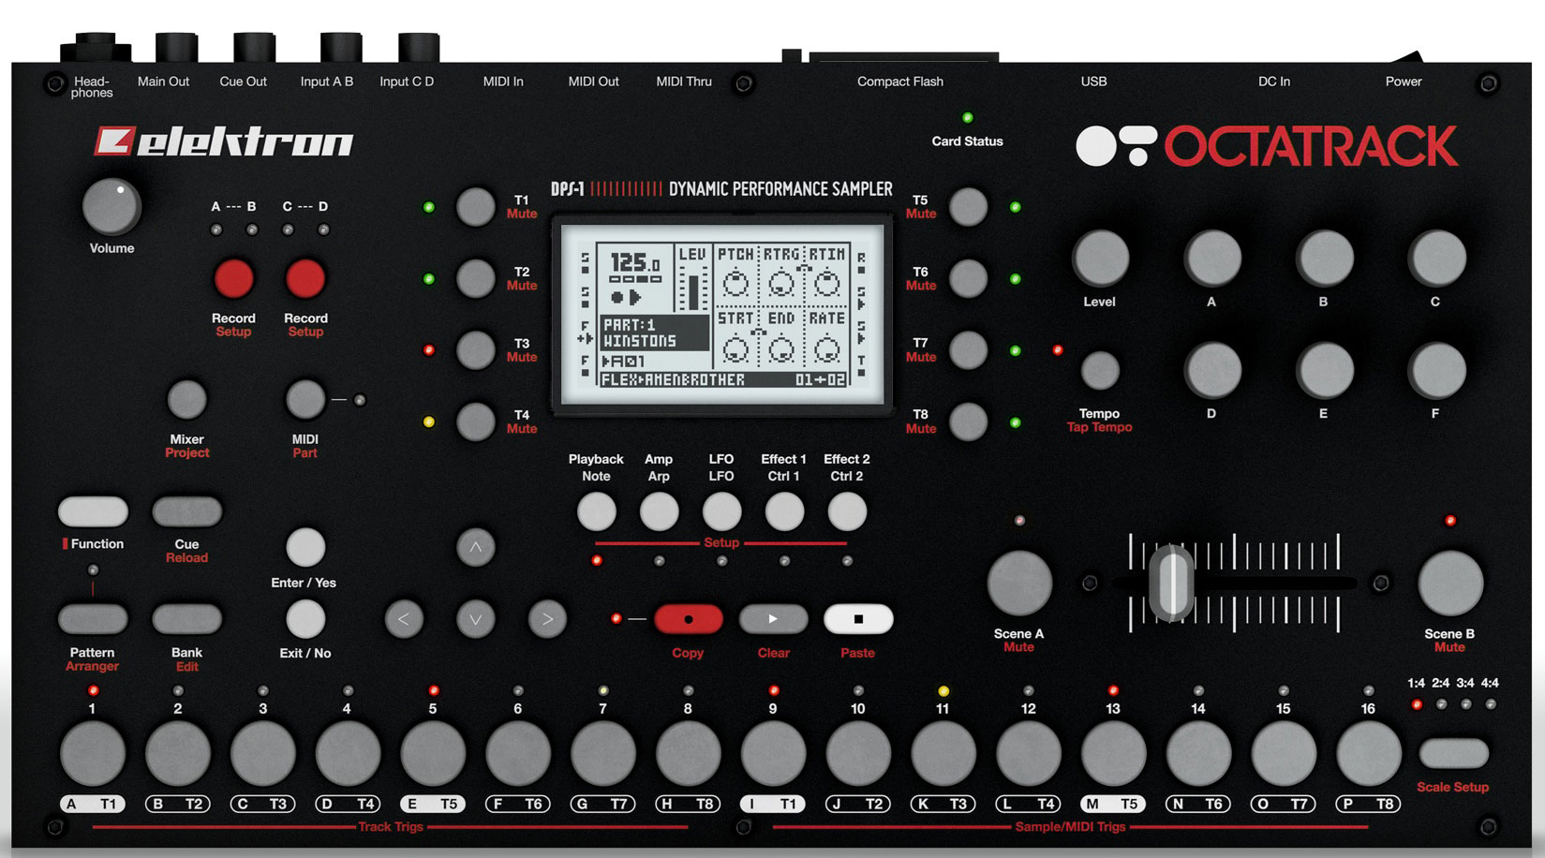
Task: Click the down arrow key
Action: pyautogui.click(x=476, y=619)
